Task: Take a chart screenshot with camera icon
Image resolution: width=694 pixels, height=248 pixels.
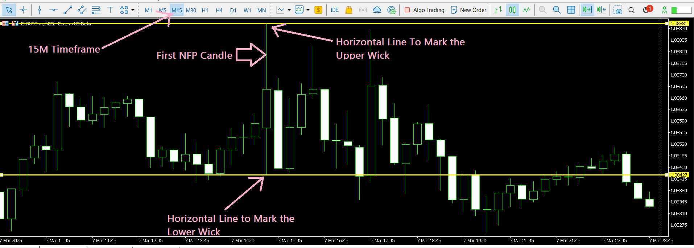Action: [617, 10]
